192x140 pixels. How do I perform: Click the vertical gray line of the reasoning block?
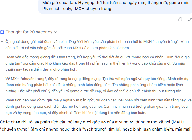pos(2,80)
